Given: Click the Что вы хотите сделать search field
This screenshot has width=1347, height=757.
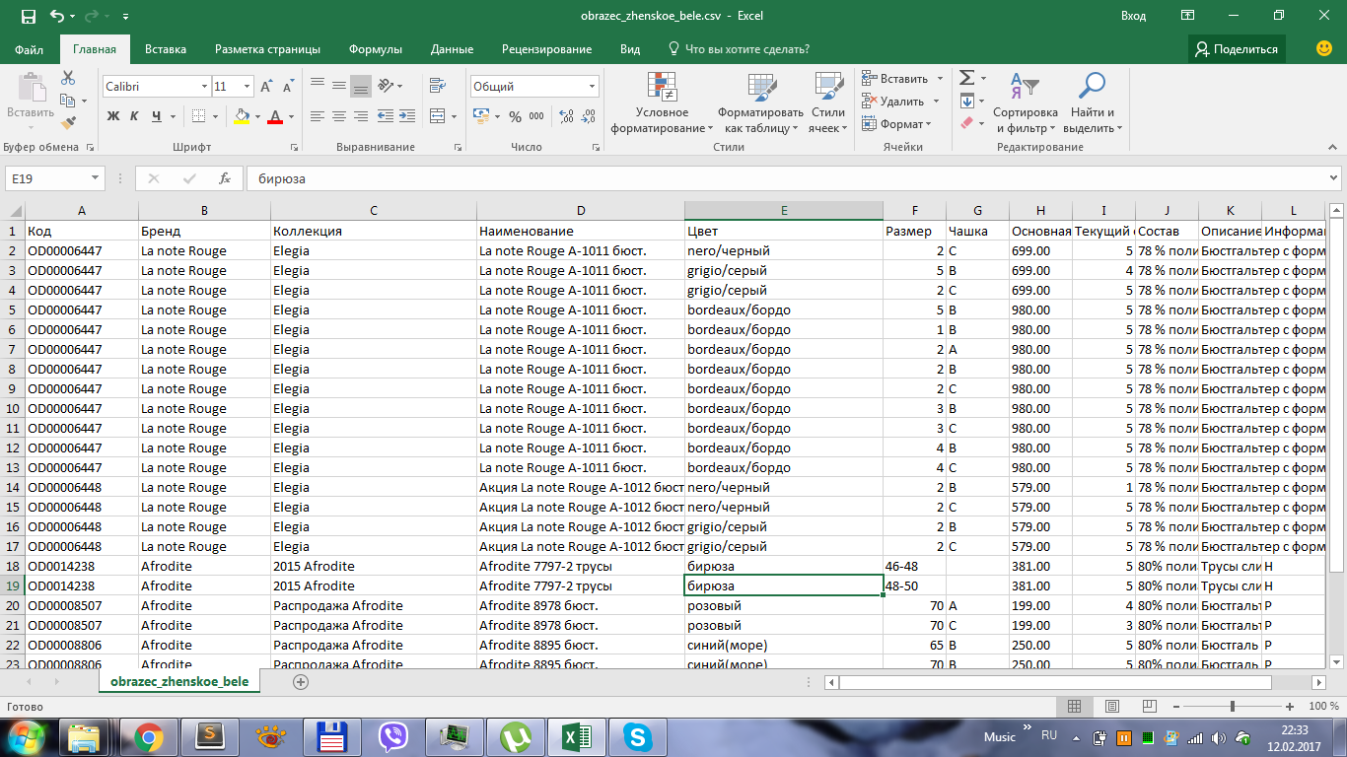Looking at the screenshot, I should click(x=740, y=49).
